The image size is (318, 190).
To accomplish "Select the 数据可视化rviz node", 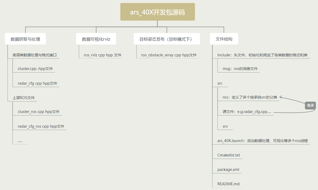I will (96, 39).
